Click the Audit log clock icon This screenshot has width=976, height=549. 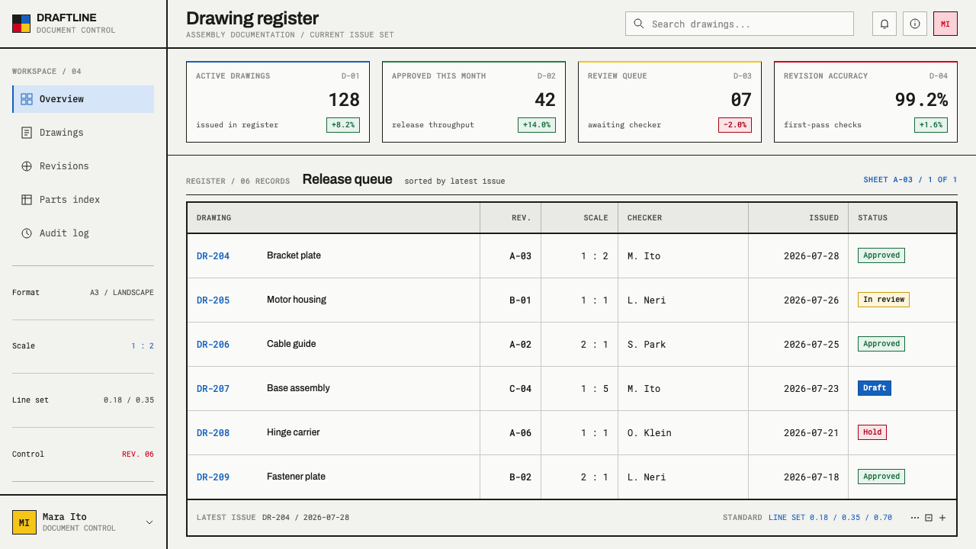(x=27, y=233)
